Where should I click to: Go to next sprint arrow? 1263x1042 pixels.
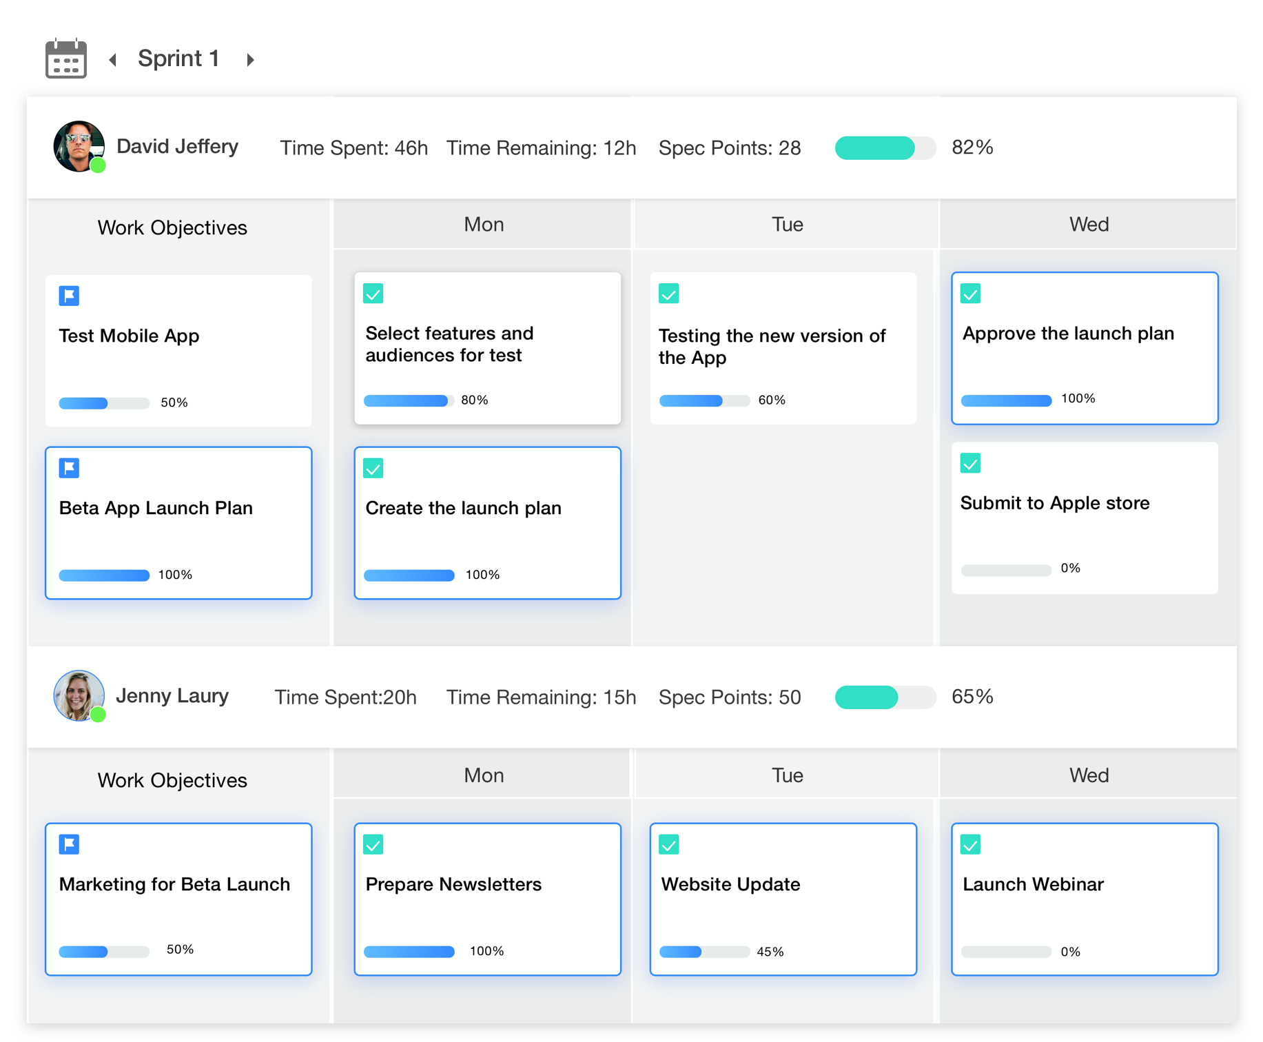point(251,60)
